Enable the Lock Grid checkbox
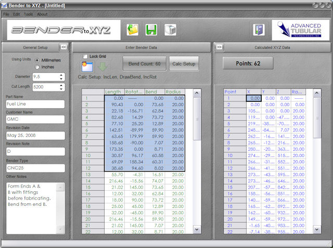This screenshot has width=333, height=248. (85, 56)
